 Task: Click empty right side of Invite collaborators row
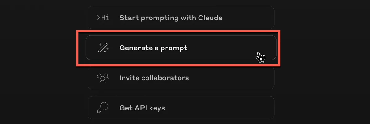(240, 78)
